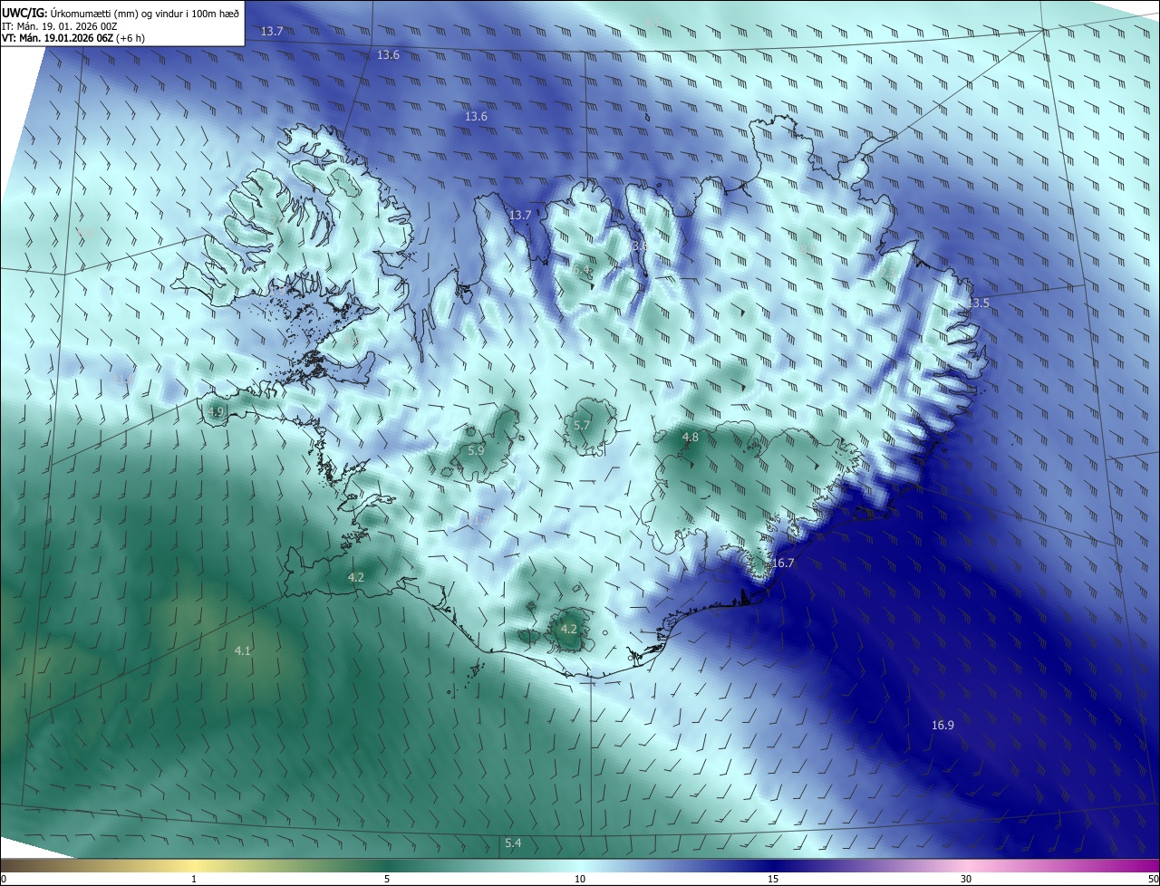Click the 5.4 value above the color scale
The height and width of the screenshot is (886, 1160).
tap(513, 843)
